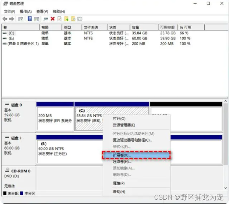The image size is (229, 204).
Task: Click the 磁盘 1 disk label panel
Action: click(19, 149)
